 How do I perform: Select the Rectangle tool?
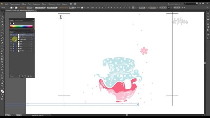pyautogui.click(x=2, y=33)
